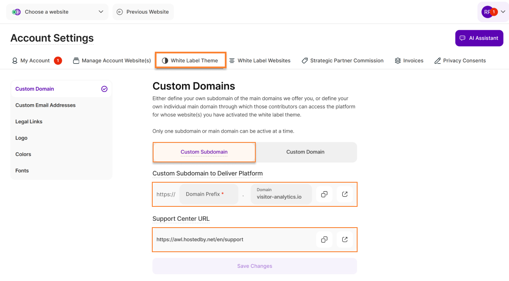This screenshot has width=509, height=281.
Task: Click the Save Changes button
Action: (255, 266)
